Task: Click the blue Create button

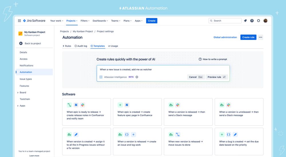Action: (x=151, y=21)
